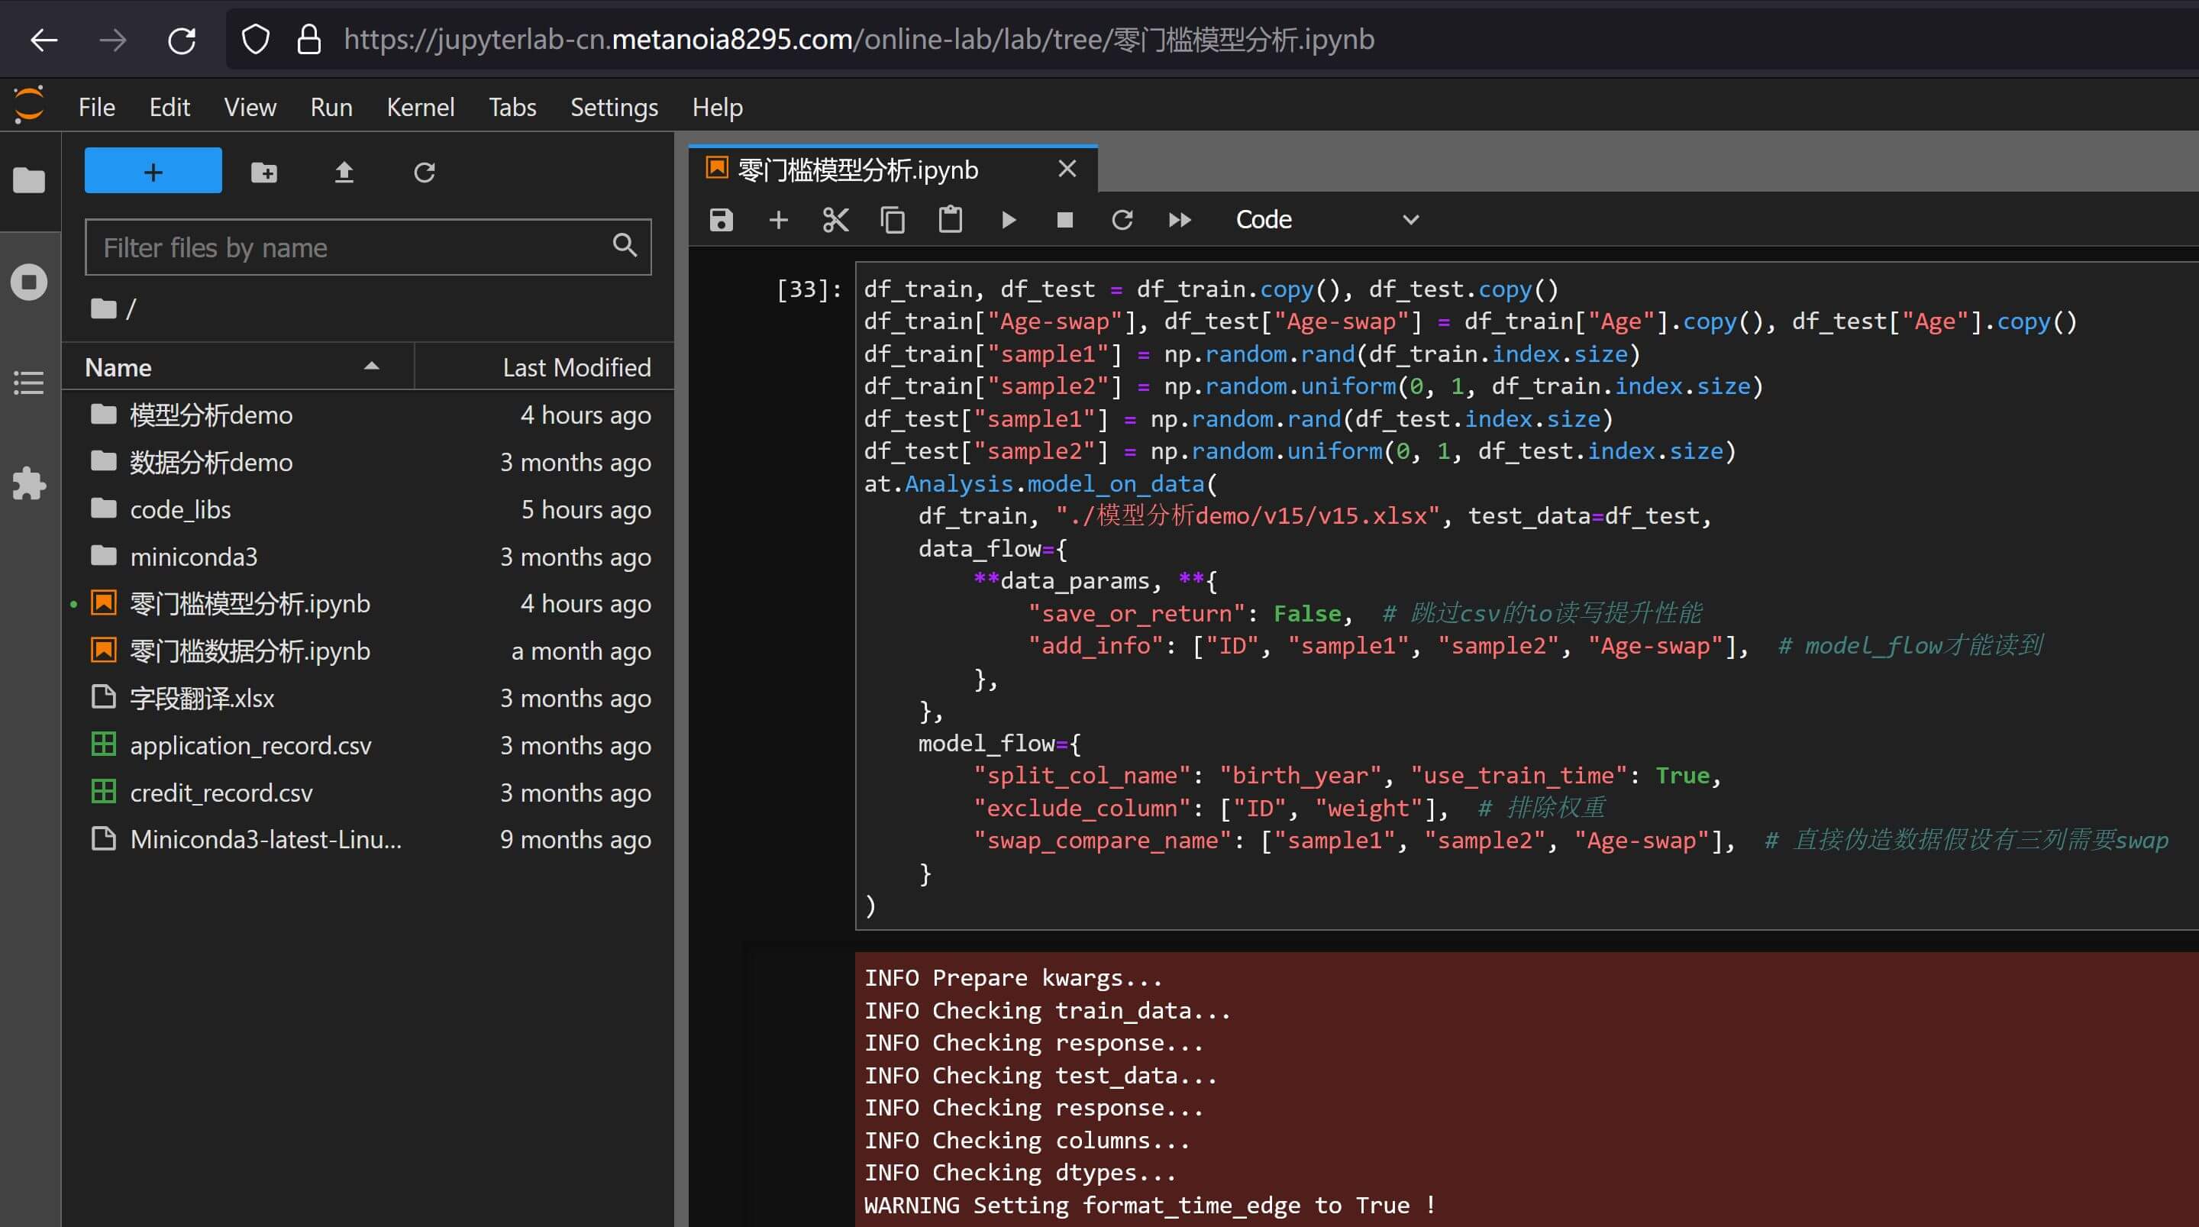Open the Kernel menu
Image resolution: width=2199 pixels, height=1227 pixels.
coord(420,108)
